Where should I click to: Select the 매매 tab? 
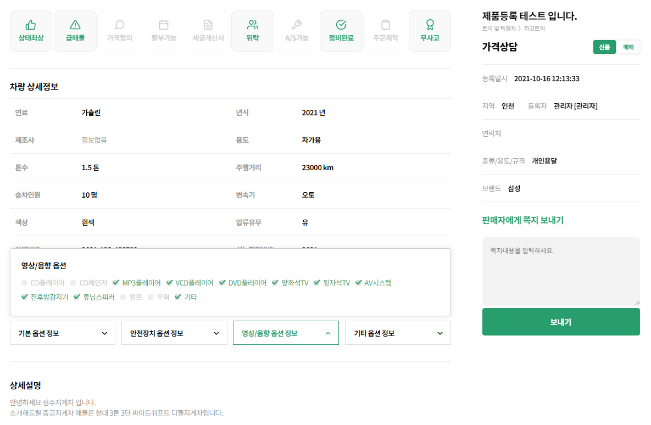click(628, 47)
